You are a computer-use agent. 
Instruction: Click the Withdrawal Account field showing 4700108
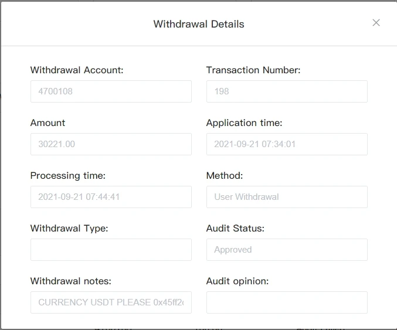tap(111, 91)
